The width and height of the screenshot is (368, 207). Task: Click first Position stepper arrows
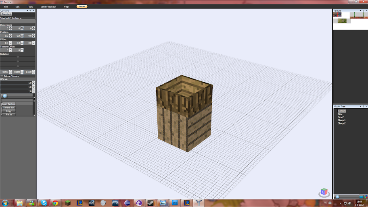(x=10, y=35)
